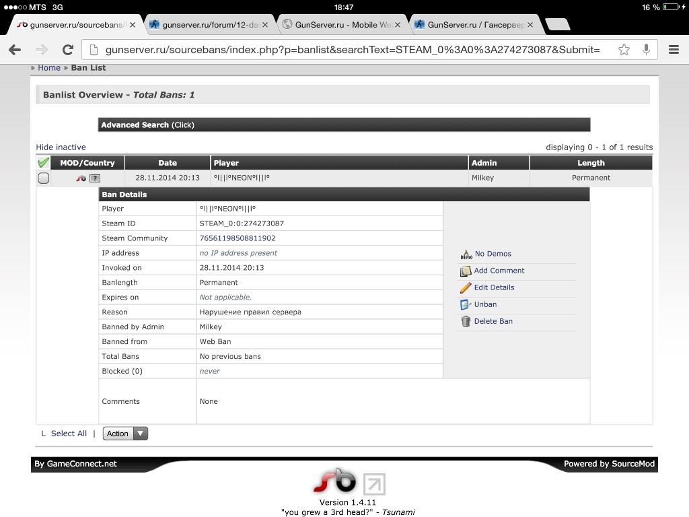
Task: Open the Steam Community profile ID link
Action: point(238,238)
